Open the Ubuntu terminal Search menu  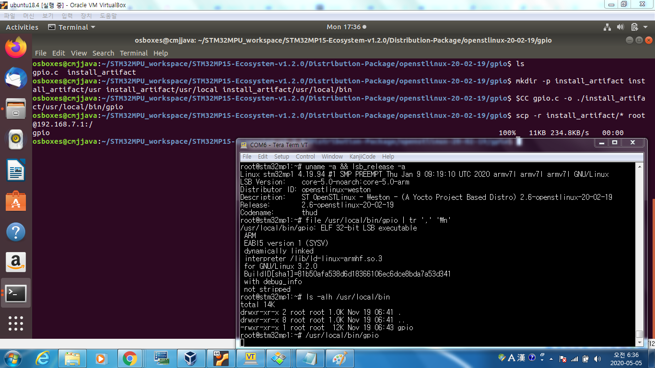(103, 53)
